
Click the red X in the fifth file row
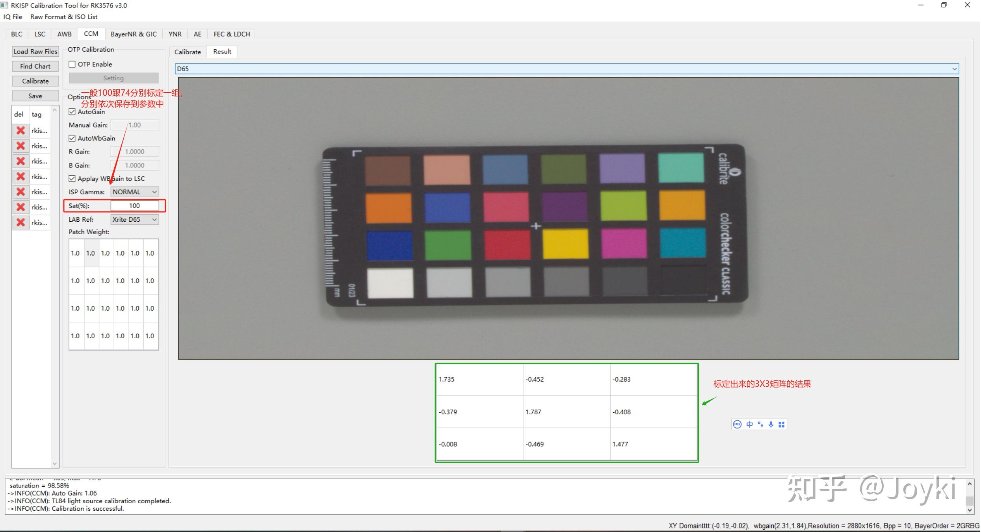click(x=21, y=192)
